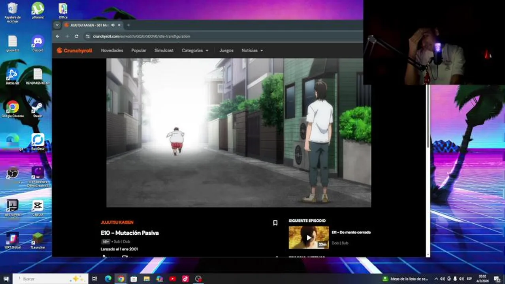Click the E10 – Mutación Pasiva title
This screenshot has width=505, height=284.
pyautogui.click(x=130, y=233)
